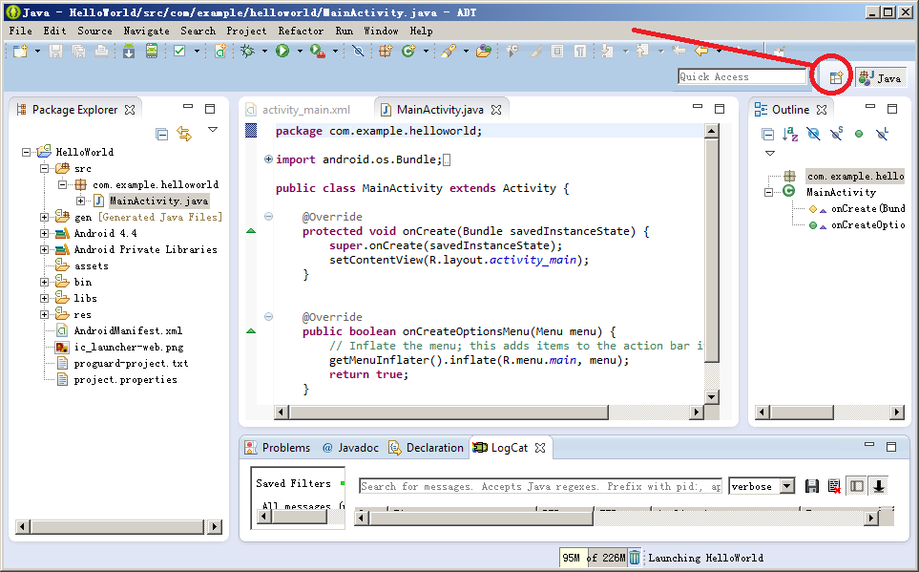Clear the LogCat log icon

point(834,486)
